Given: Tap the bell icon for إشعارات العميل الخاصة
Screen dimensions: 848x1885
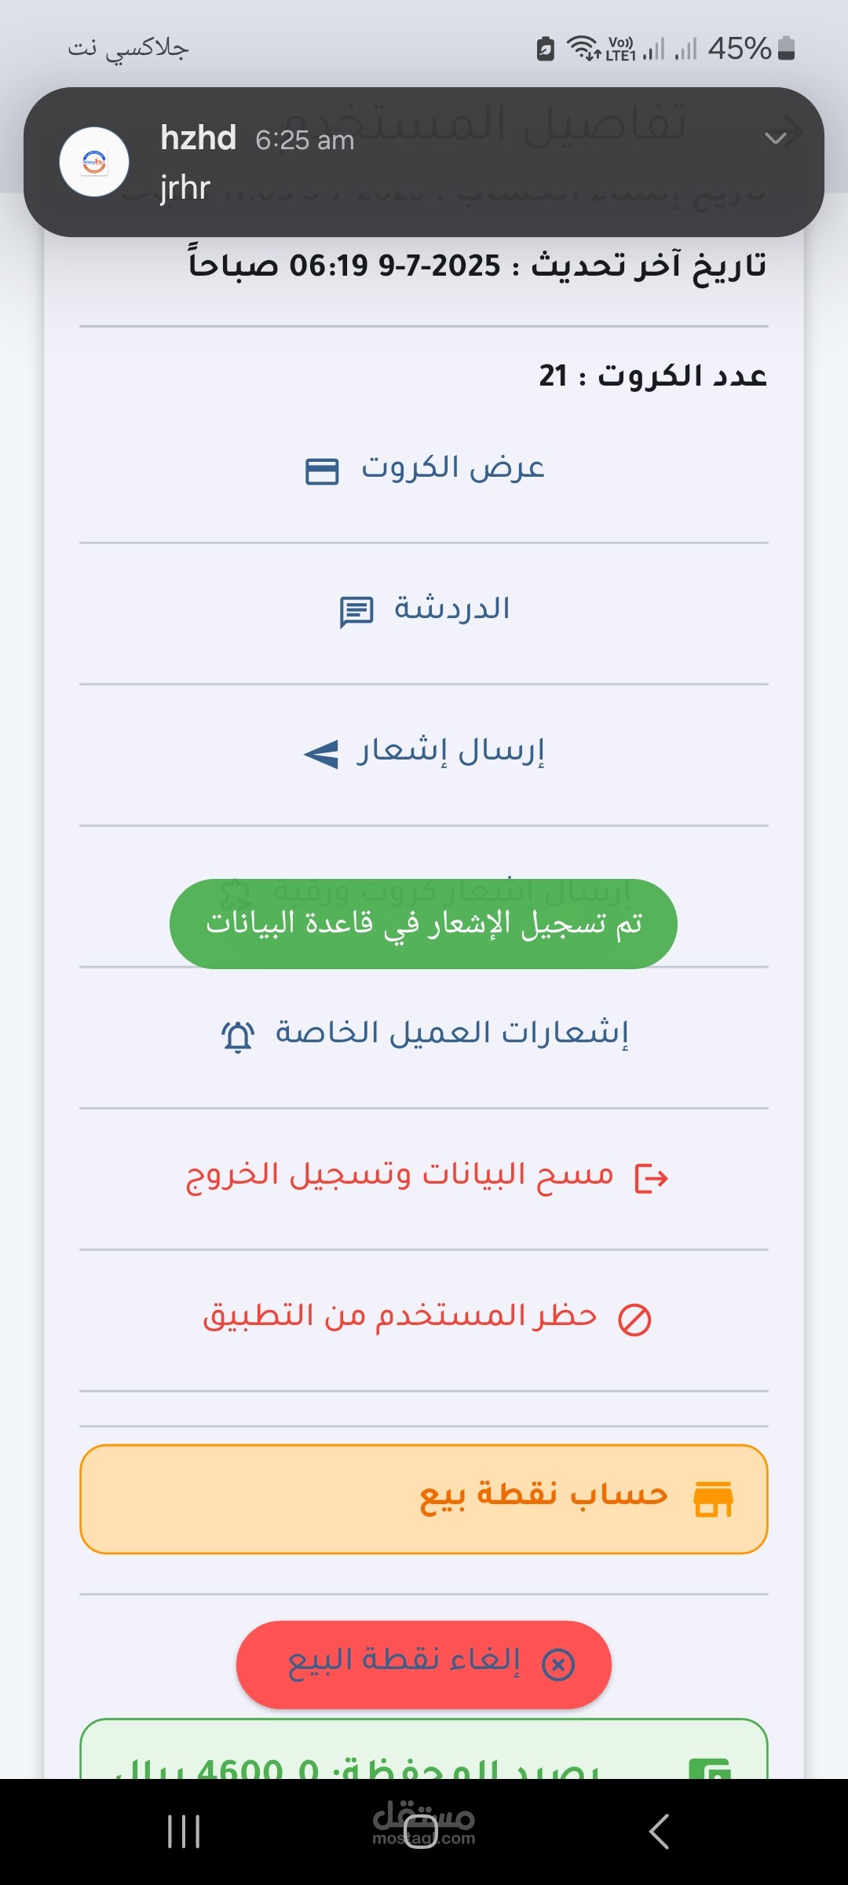Looking at the screenshot, I should (x=238, y=1036).
